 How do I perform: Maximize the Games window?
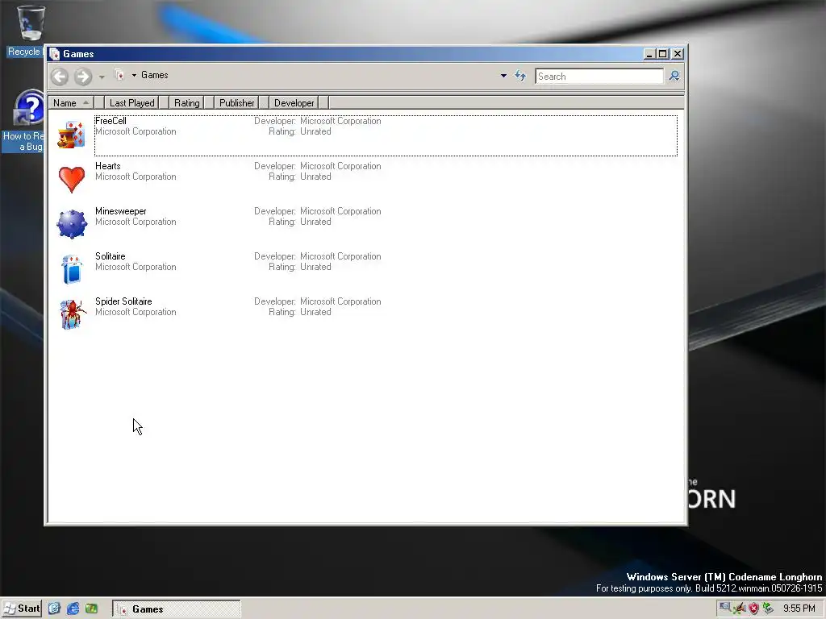pos(663,54)
